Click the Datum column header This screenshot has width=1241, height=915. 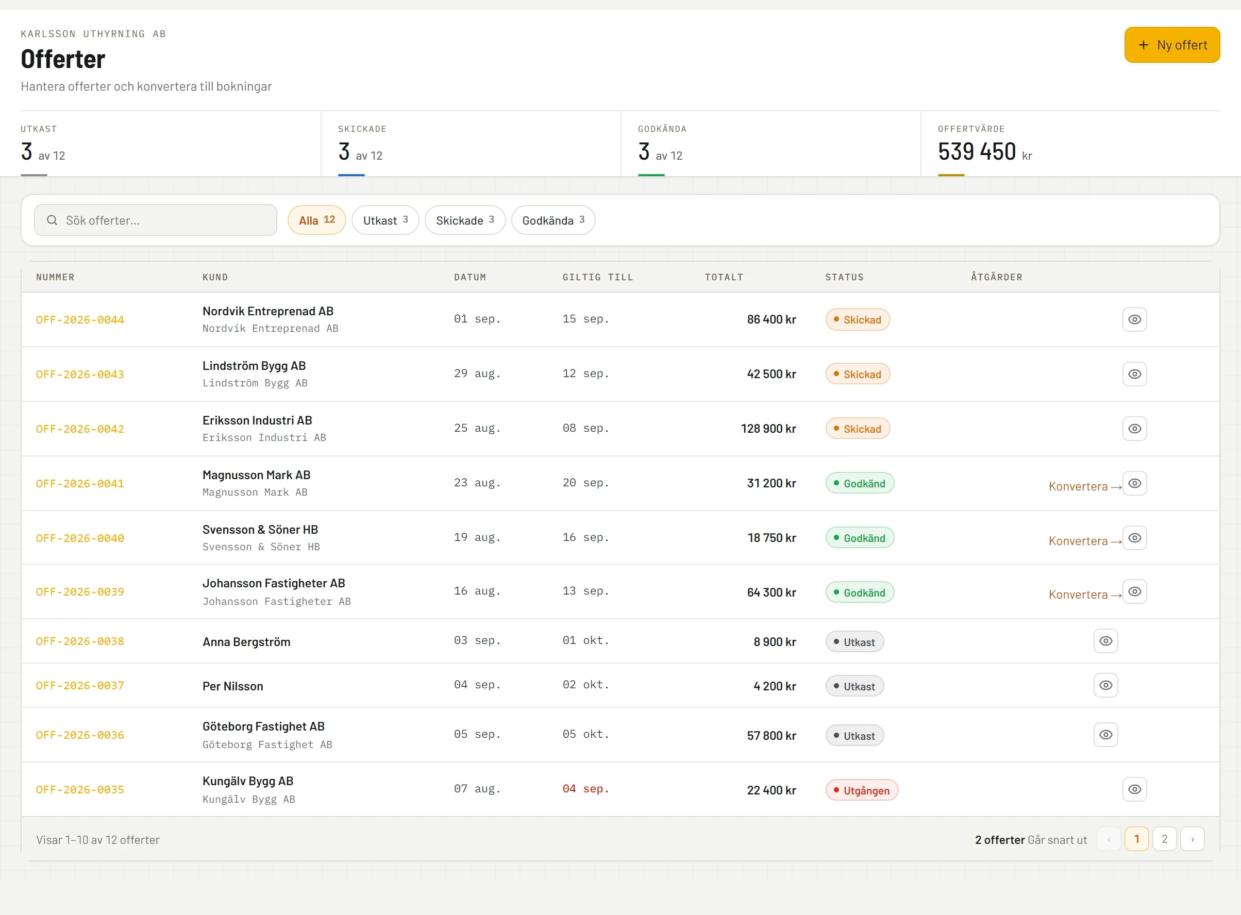pos(470,277)
